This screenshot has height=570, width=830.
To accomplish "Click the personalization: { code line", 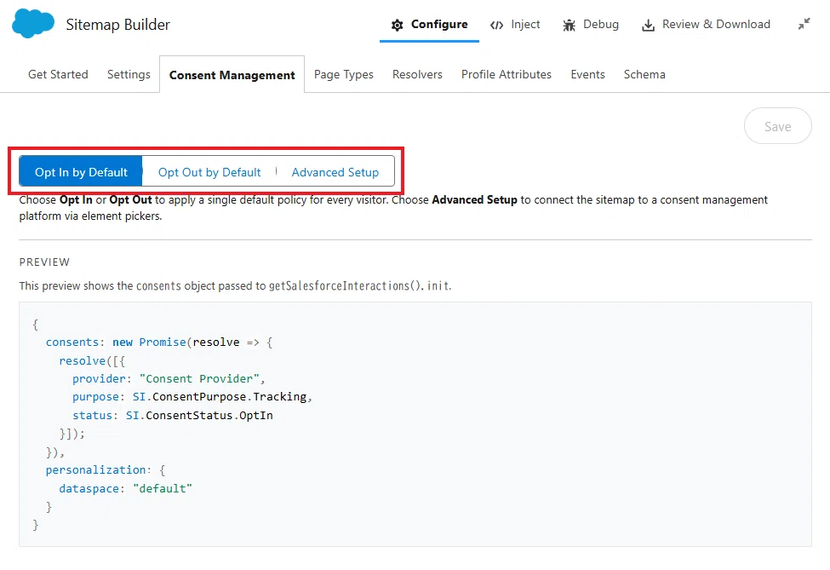I will click(x=106, y=469).
